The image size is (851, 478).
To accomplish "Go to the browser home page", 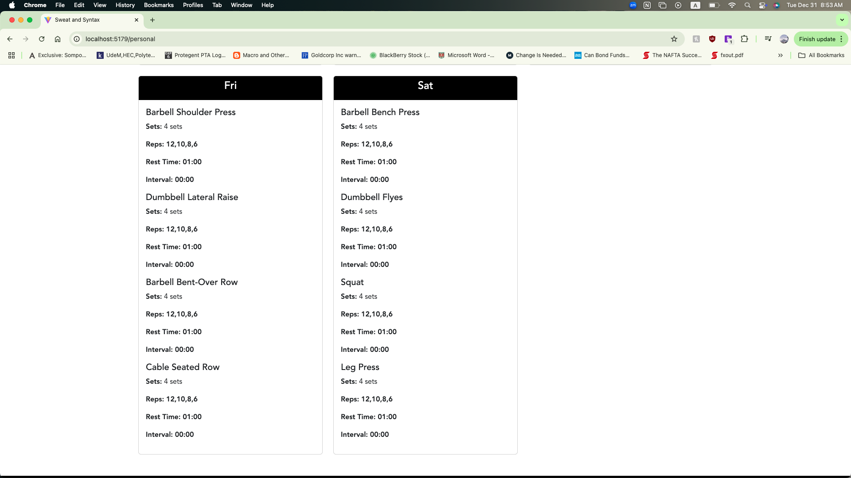I will pyautogui.click(x=58, y=39).
